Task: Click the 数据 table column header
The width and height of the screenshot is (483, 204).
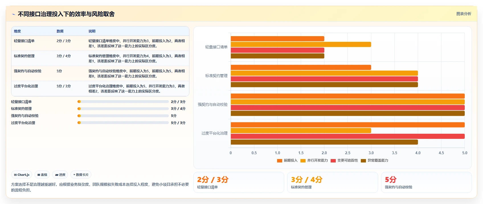Action: click(60, 31)
